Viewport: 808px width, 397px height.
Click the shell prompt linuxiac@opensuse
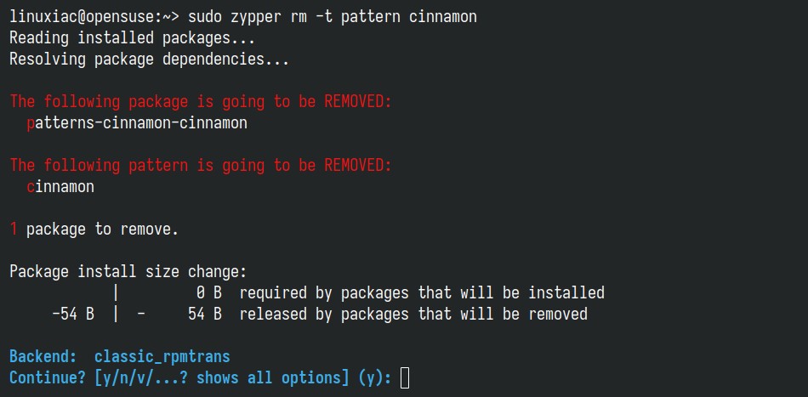(x=81, y=18)
